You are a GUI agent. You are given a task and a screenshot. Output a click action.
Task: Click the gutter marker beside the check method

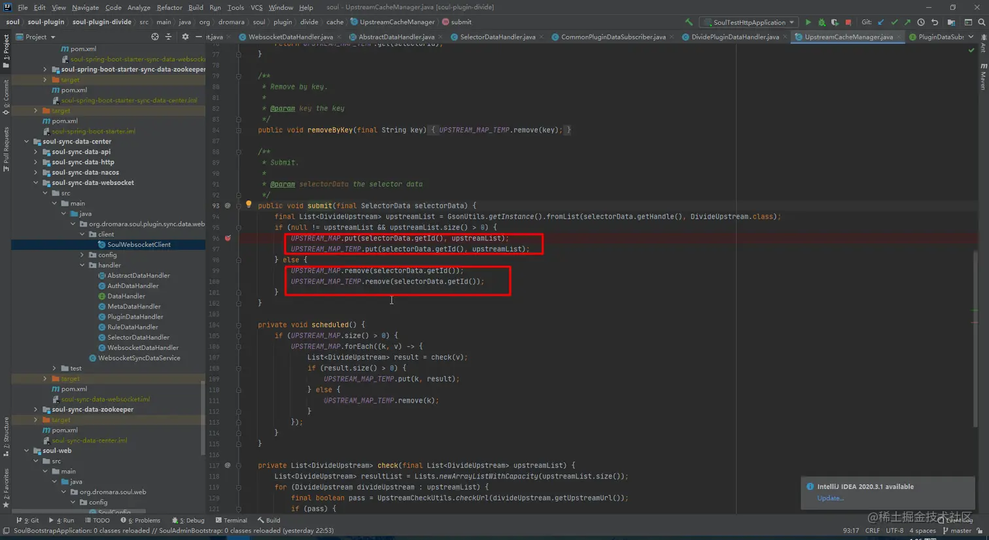pyautogui.click(x=228, y=465)
